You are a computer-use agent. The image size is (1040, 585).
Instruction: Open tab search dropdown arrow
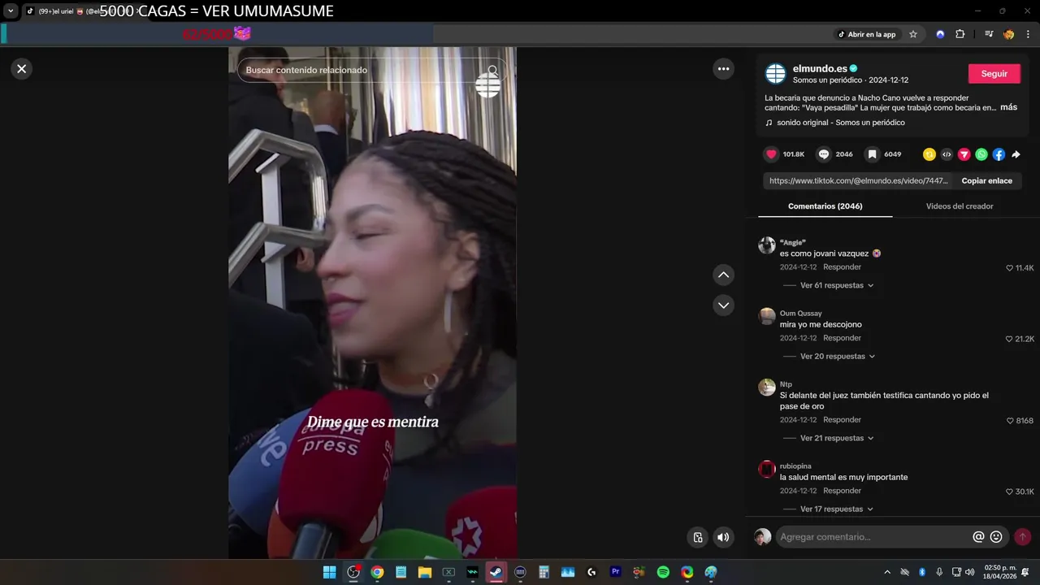[x=11, y=11]
